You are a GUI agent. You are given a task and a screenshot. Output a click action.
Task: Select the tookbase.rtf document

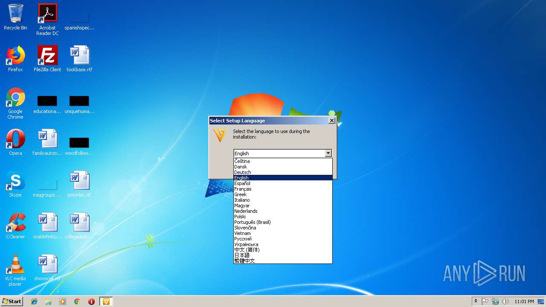pos(79,59)
